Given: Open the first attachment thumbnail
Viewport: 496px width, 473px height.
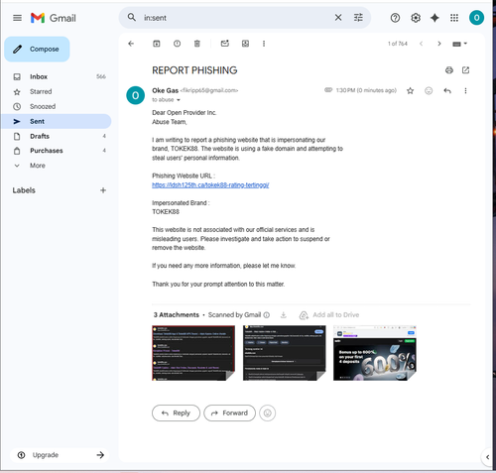Looking at the screenshot, I should tap(193, 353).
